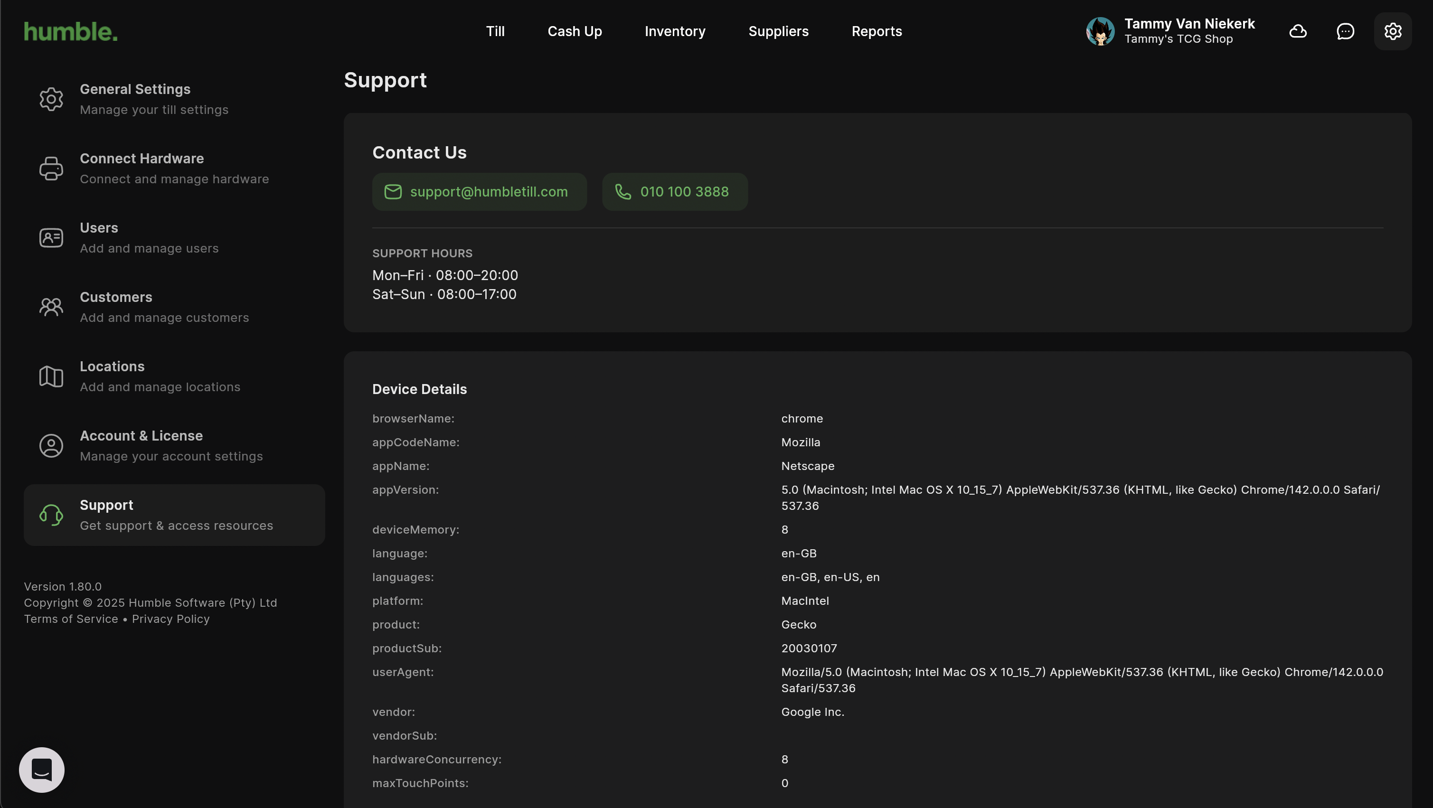Open the chat bubble icon in header
Screen dimensions: 1433x808
click(1345, 31)
